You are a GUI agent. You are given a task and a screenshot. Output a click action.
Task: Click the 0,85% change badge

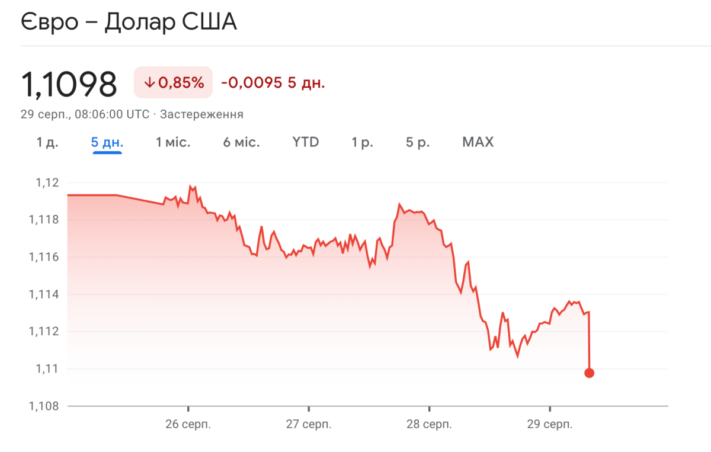pyautogui.click(x=173, y=82)
